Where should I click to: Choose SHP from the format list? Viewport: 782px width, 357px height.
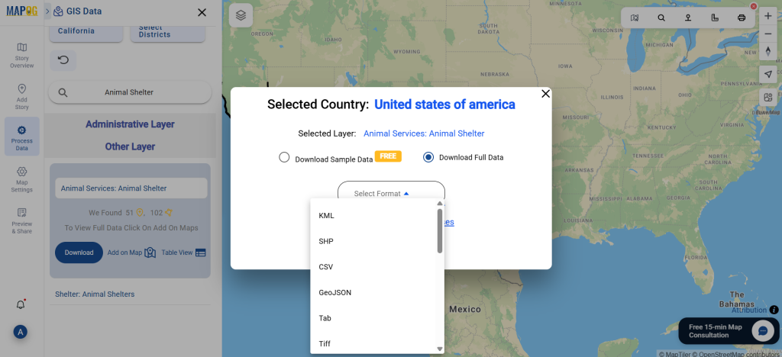pyautogui.click(x=326, y=242)
